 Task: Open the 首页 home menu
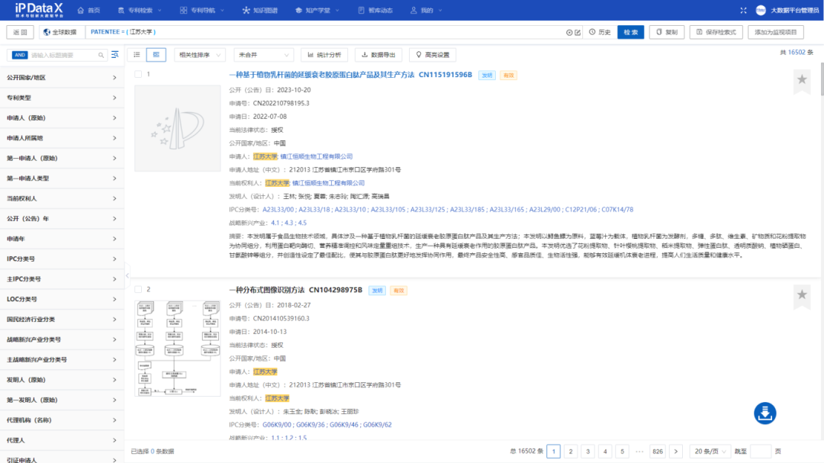click(89, 10)
